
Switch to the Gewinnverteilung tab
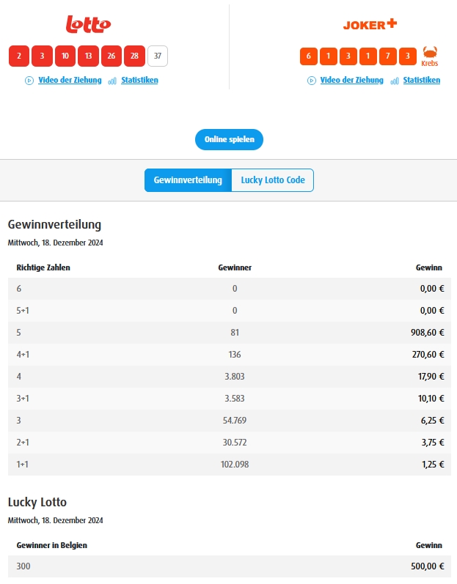tap(188, 180)
